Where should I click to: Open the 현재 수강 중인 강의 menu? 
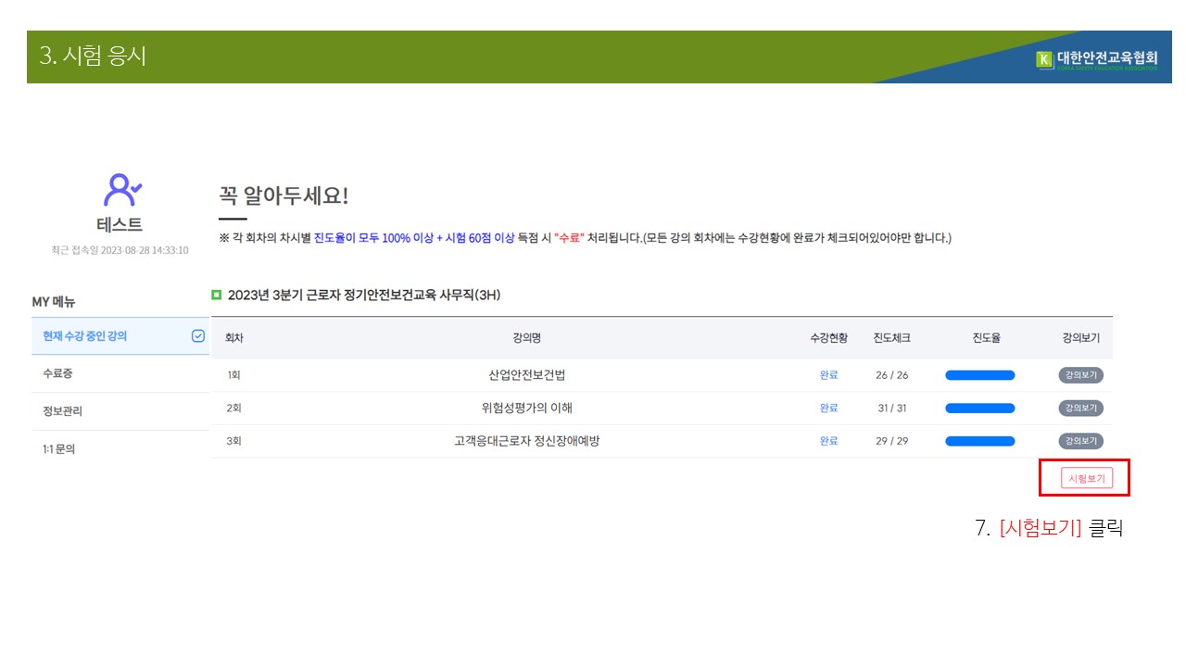pyautogui.click(x=85, y=336)
